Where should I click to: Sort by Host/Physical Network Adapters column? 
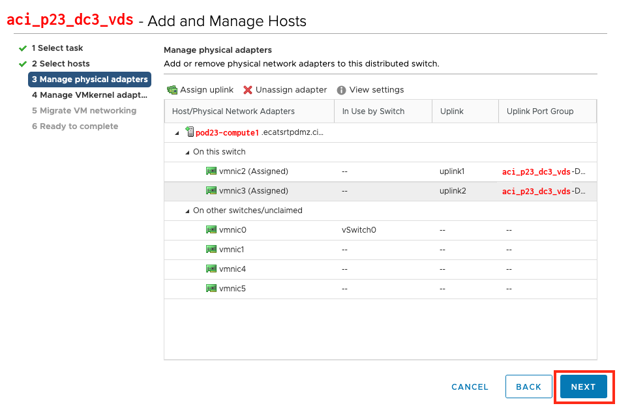pyautogui.click(x=249, y=111)
